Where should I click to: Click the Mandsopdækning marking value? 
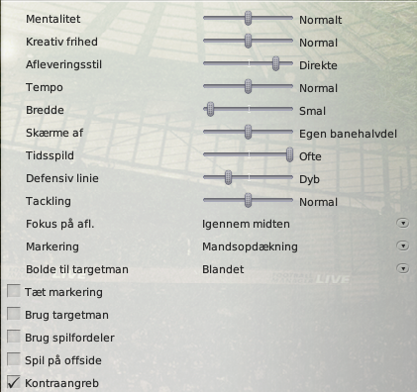[250, 246]
